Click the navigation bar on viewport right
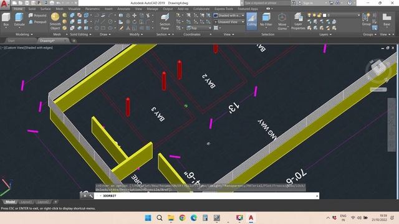The image size is (399, 224). 392,124
